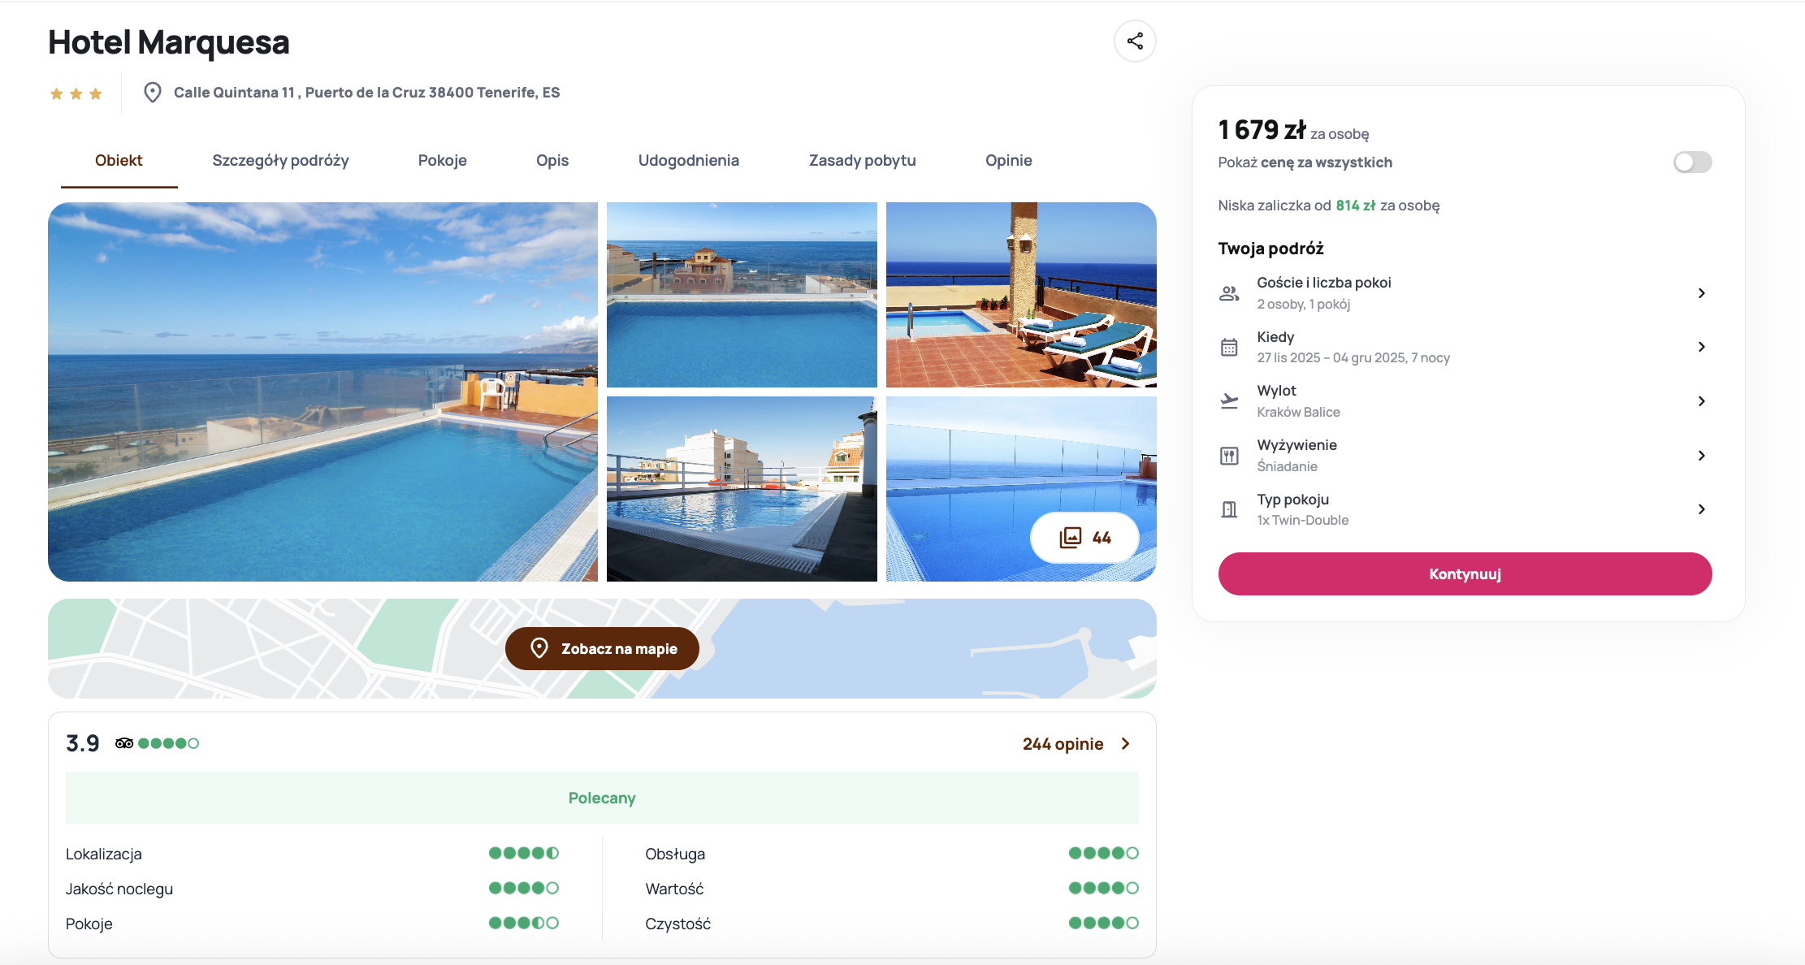The height and width of the screenshot is (965, 1805).
Task: Click the three-star hotel rating
Action: (x=76, y=94)
